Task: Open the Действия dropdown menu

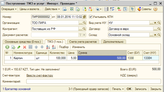Action: (52, 9)
